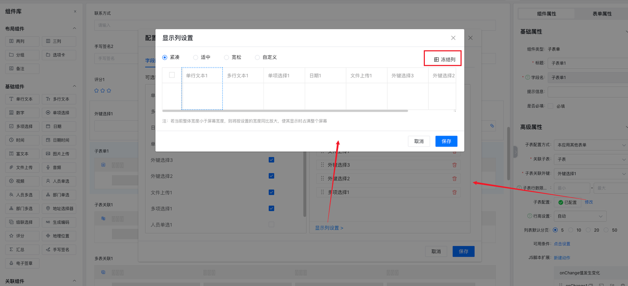
Task: Tick the table header select-all checkbox
Action: pyautogui.click(x=172, y=75)
